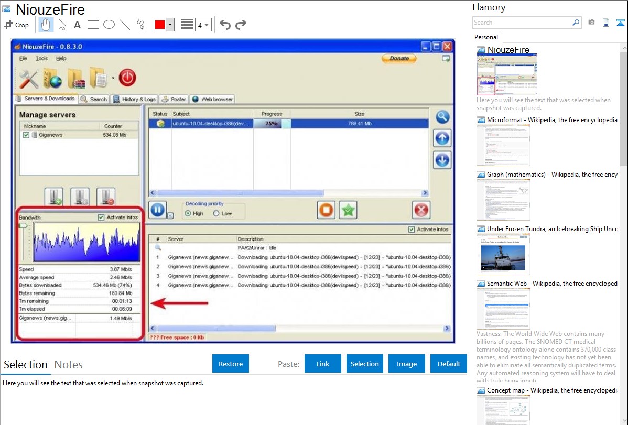The height and width of the screenshot is (425, 628).
Task: Open the Microformat Wikipedia snapshot thumbnail
Action: coord(503,145)
